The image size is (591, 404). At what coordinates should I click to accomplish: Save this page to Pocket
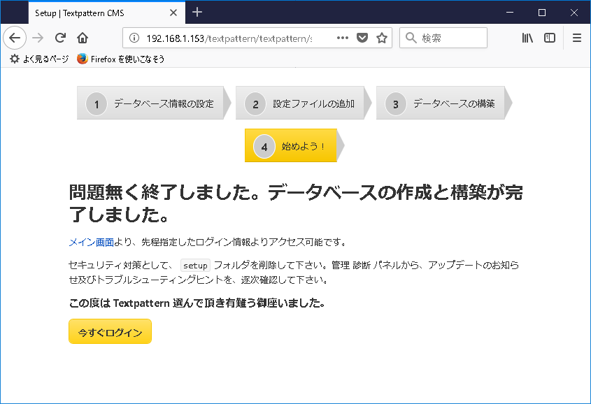(362, 38)
